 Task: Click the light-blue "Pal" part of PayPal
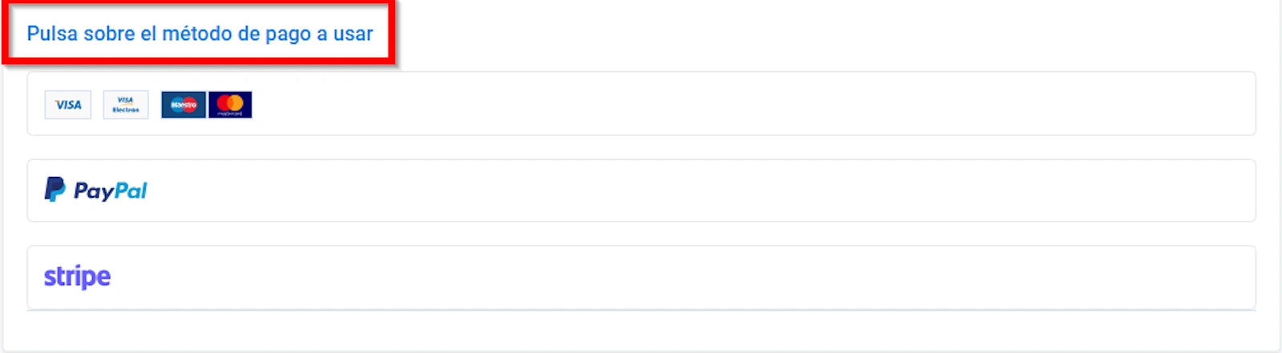131,191
